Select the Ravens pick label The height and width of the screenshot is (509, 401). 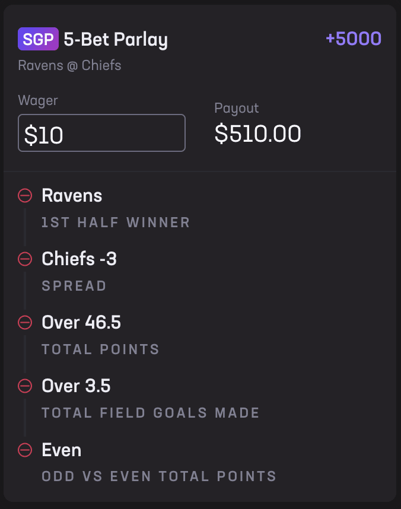coord(72,196)
